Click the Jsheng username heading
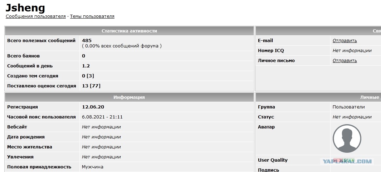This screenshot has height=172, width=381. [25, 7]
